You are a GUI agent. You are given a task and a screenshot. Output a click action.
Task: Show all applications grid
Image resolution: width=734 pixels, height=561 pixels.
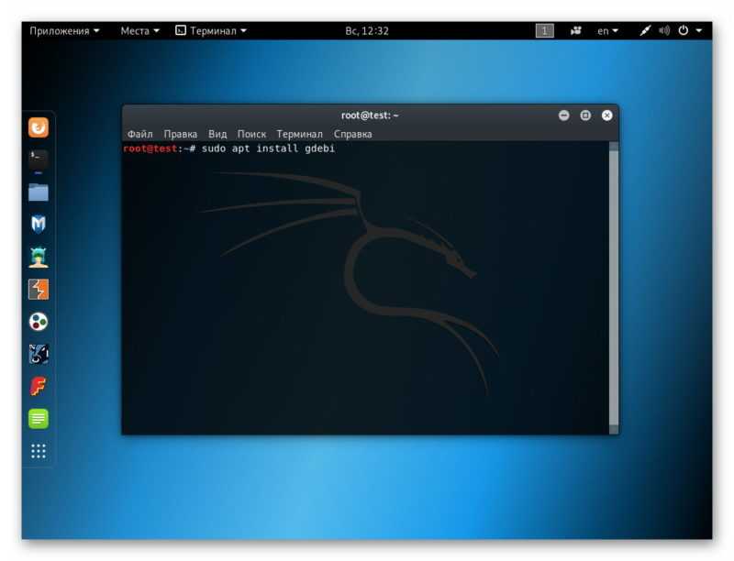pyautogui.click(x=39, y=451)
